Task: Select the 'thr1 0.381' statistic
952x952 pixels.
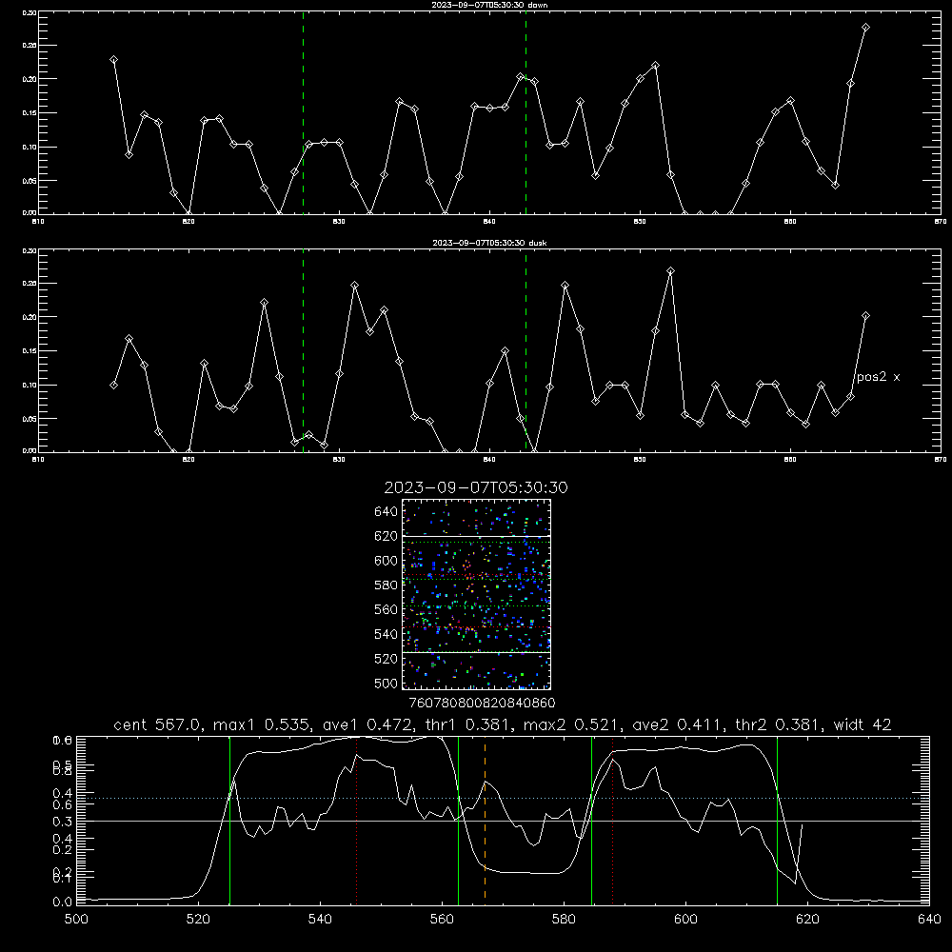Action: click(x=467, y=724)
